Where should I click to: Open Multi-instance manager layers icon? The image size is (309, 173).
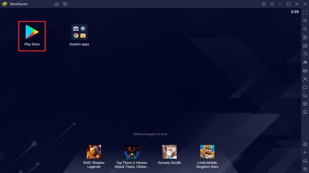coord(305,104)
